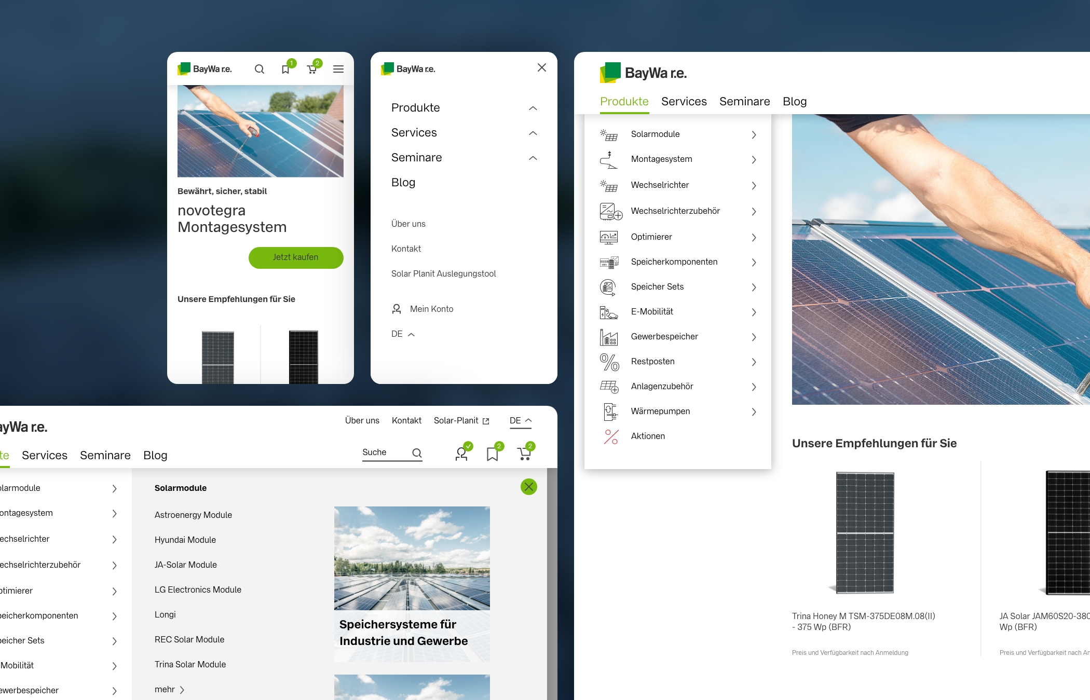This screenshot has width=1090, height=700.
Task: Click the Solarmodule category icon
Action: [x=609, y=133]
